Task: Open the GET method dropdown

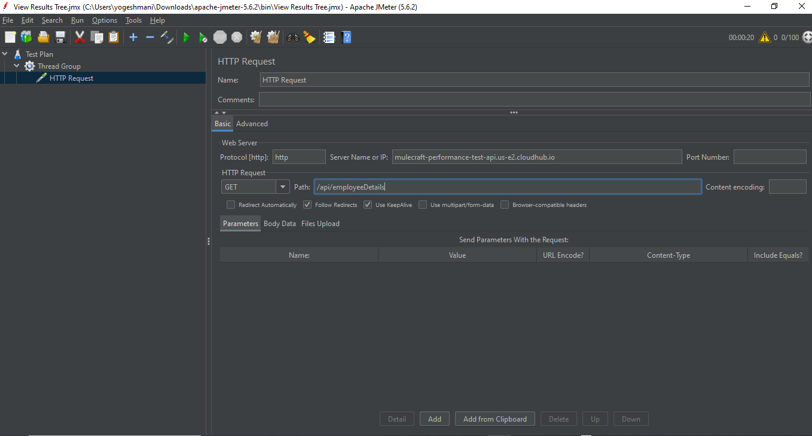Action: tap(283, 187)
